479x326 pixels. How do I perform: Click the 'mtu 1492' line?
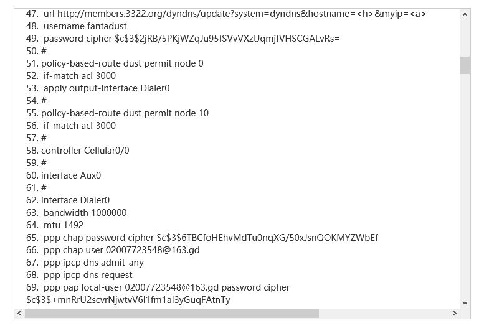tap(63, 225)
